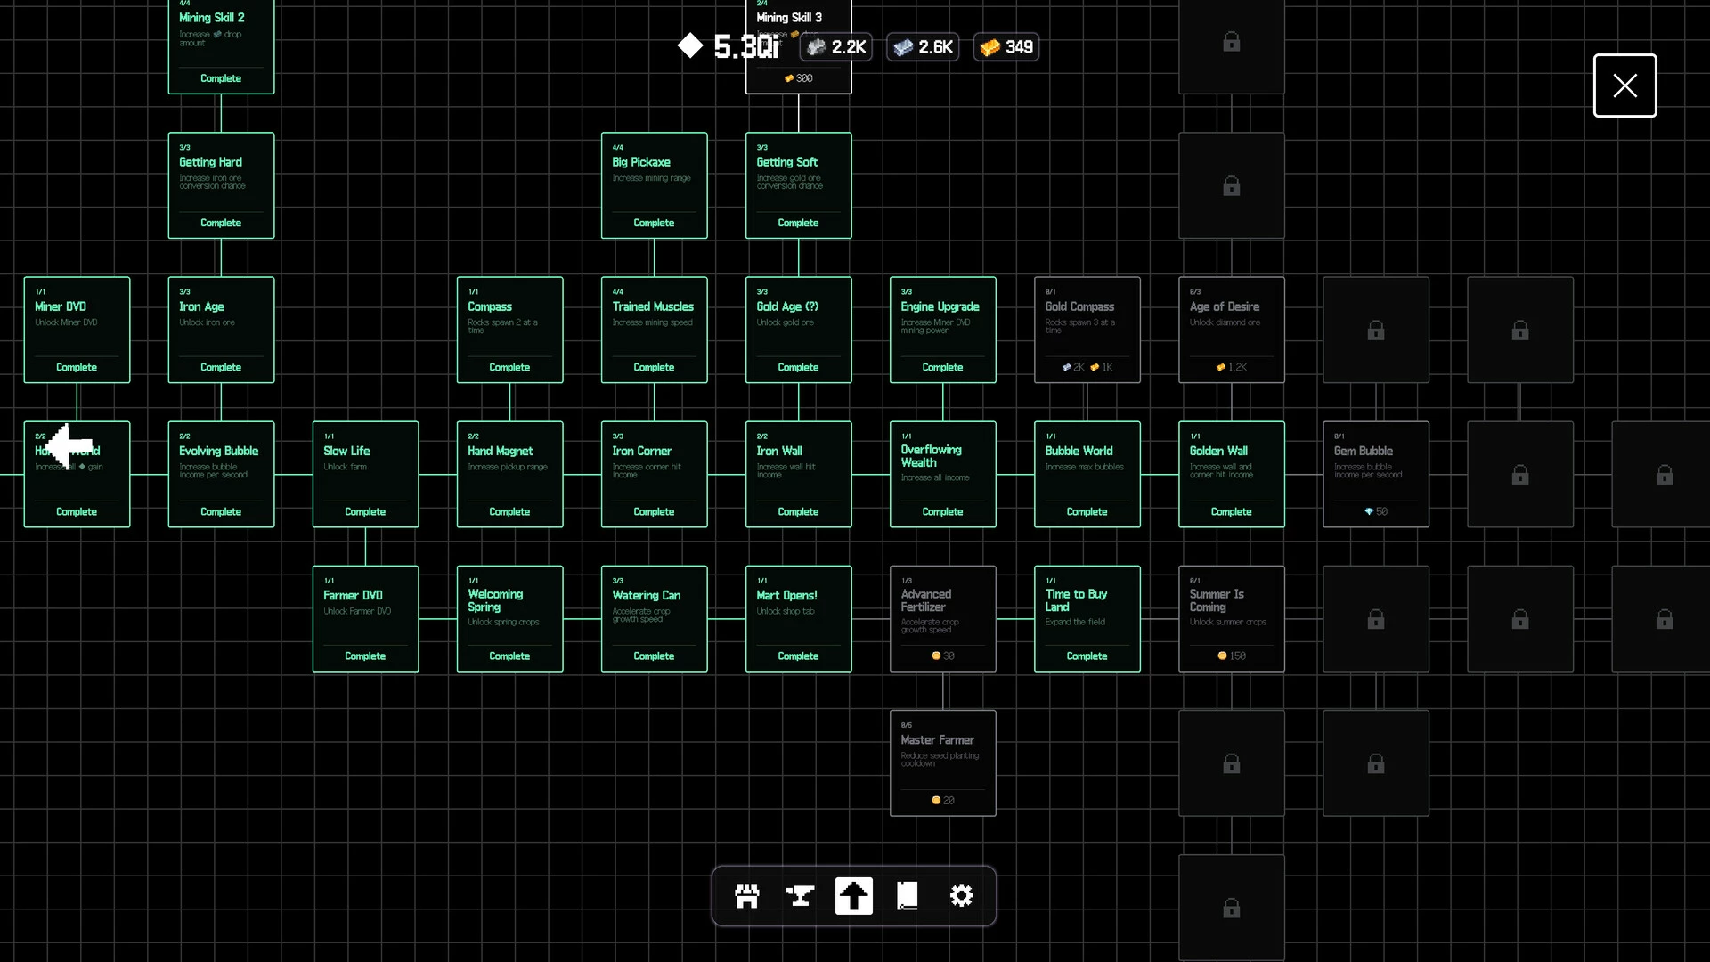
Task: Click locked node right of Age of Desire
Action: pos(1375,330)
